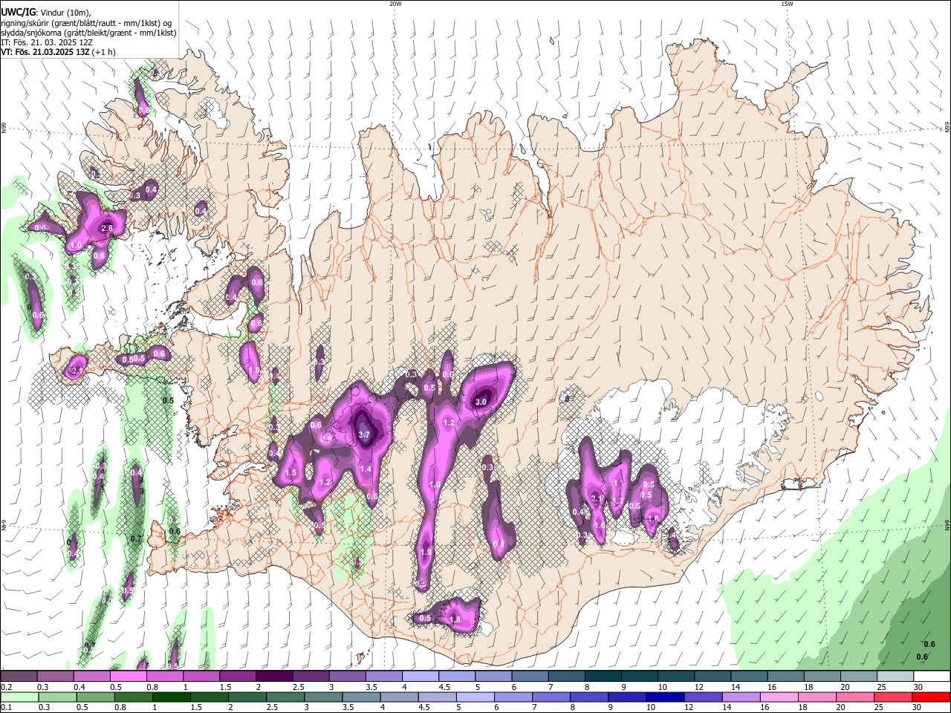Select the 'rigning/skúrir' legend description line
Image resolution: width=951 pixels, height=713 pixels.
pos(85,23)
